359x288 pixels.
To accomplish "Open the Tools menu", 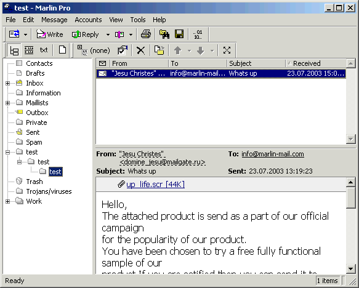I will click(138, 20).
